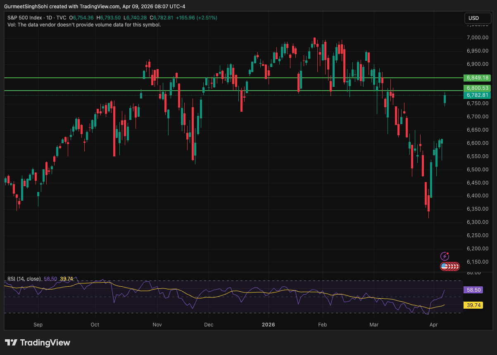
Task: Click the 6,400.00 price scale label
Action: 477,196
